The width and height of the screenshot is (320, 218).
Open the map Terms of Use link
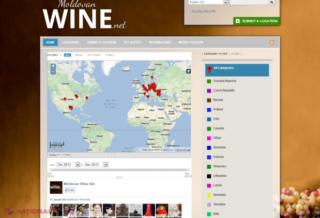(x=182, y=150)
